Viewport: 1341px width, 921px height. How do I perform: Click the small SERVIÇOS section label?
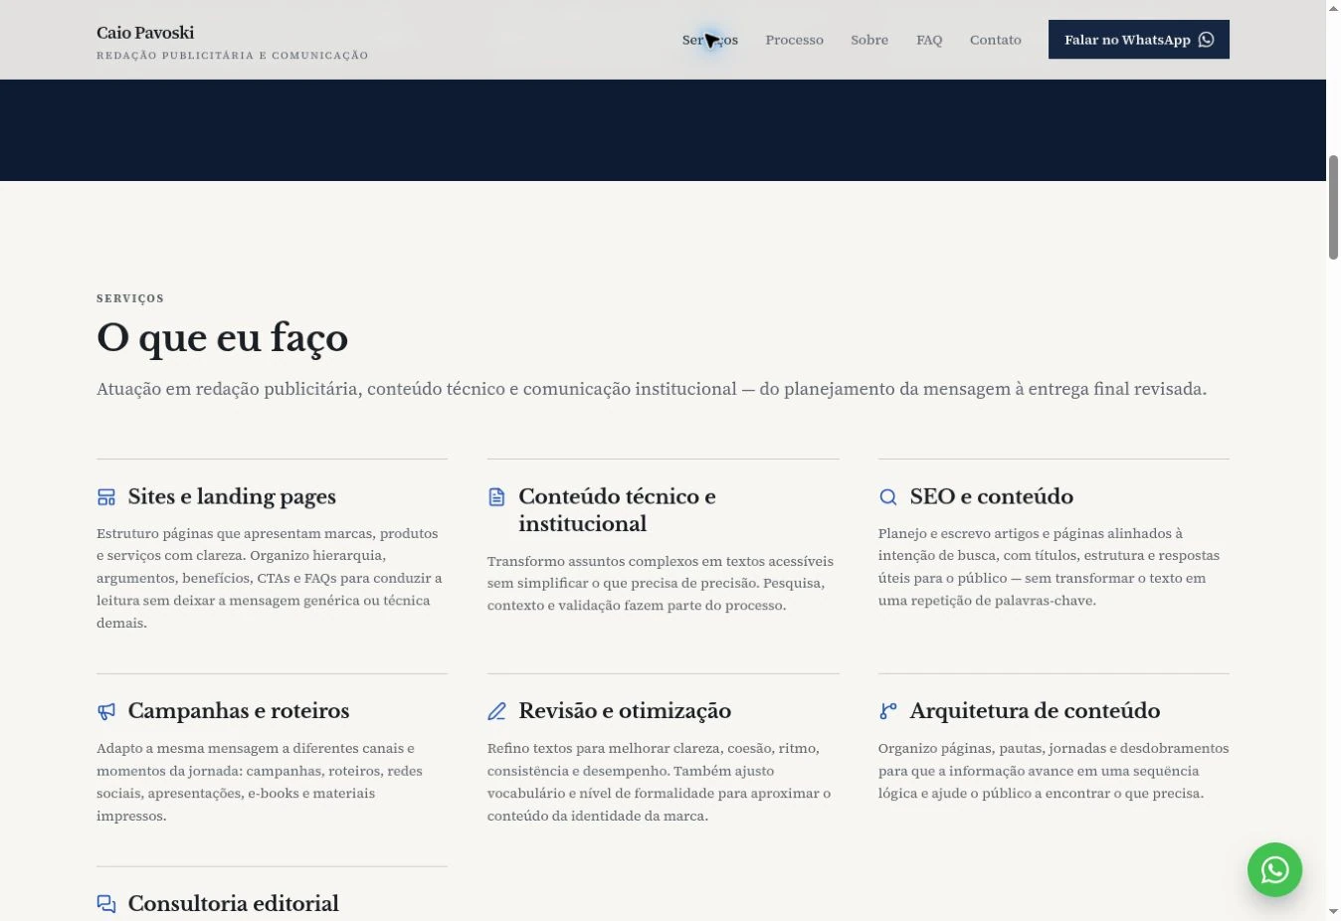click(130, 298)
